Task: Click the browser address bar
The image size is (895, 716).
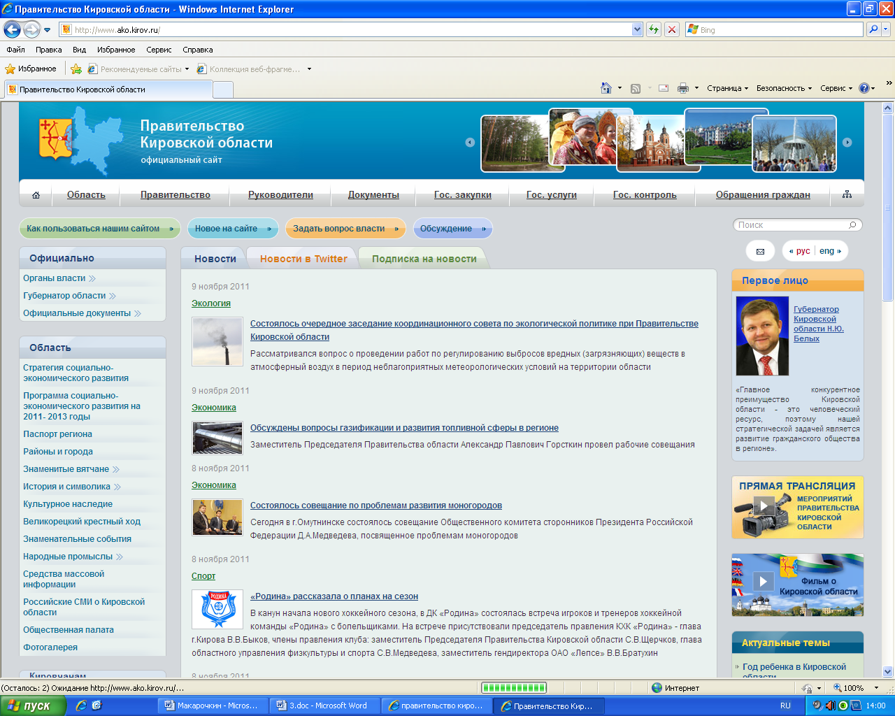Action: pos(345,29)
